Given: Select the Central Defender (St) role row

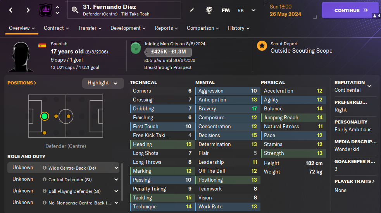Looking at the screenshot, I should 64,180.
